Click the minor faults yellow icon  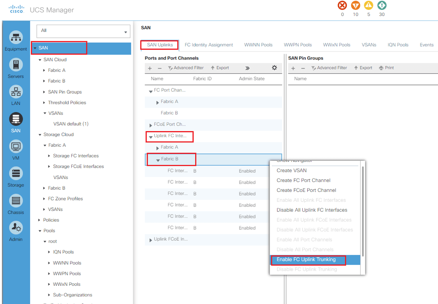(368, 5)
